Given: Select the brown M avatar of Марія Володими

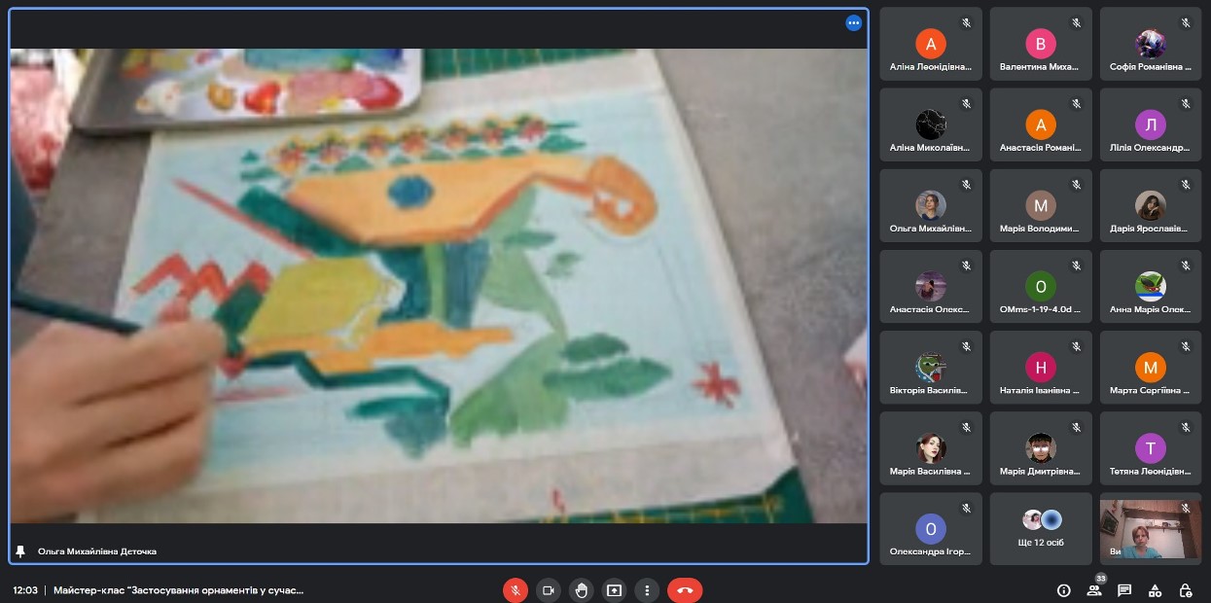Looking at the screenshot, I should (1041, 205).
